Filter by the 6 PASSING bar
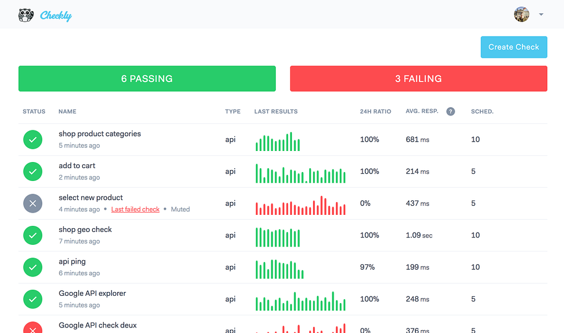Screen dimensions: 564x333 pyautogui.click(x=147, y=79)
